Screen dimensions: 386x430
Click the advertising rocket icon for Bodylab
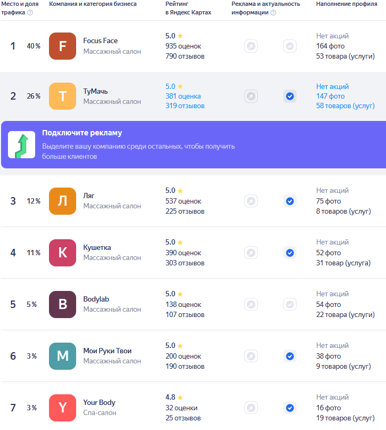tap(251, 304)
